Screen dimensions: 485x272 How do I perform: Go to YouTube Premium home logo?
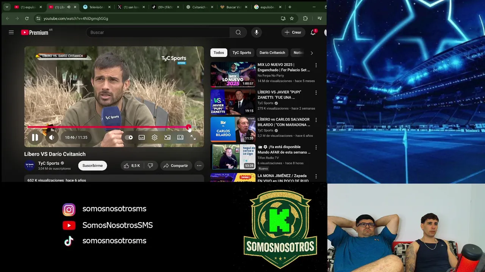pyautogui.click(x=35, y=32)
